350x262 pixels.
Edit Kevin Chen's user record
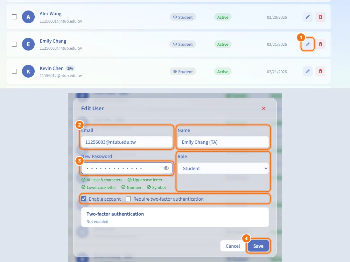[x=308, y=71]
